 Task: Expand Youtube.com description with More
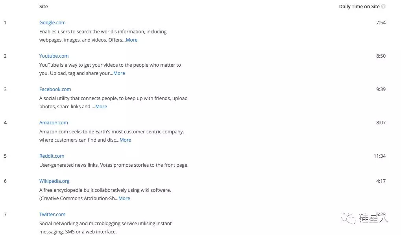(119, 73)
